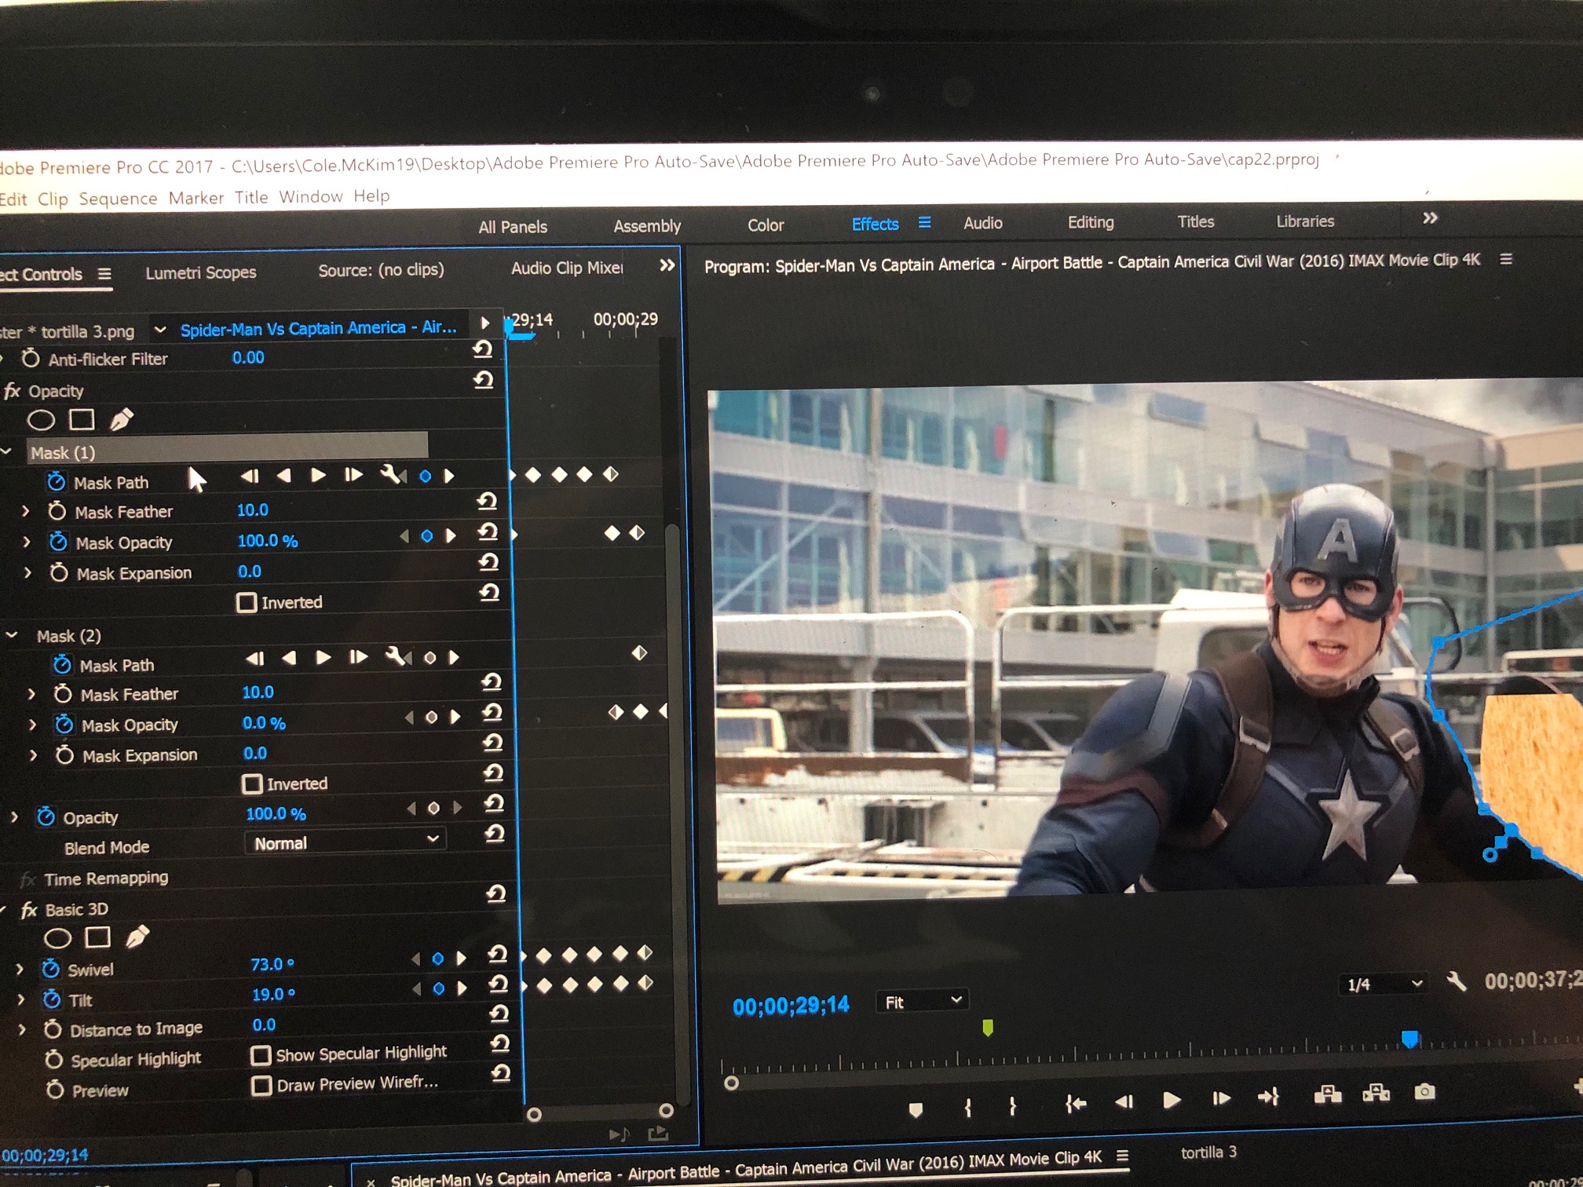Viewport: 1583px width, 1187px height.
Task: Select the Basic 3D ellipse mask tool
Action: coord(57,938)
